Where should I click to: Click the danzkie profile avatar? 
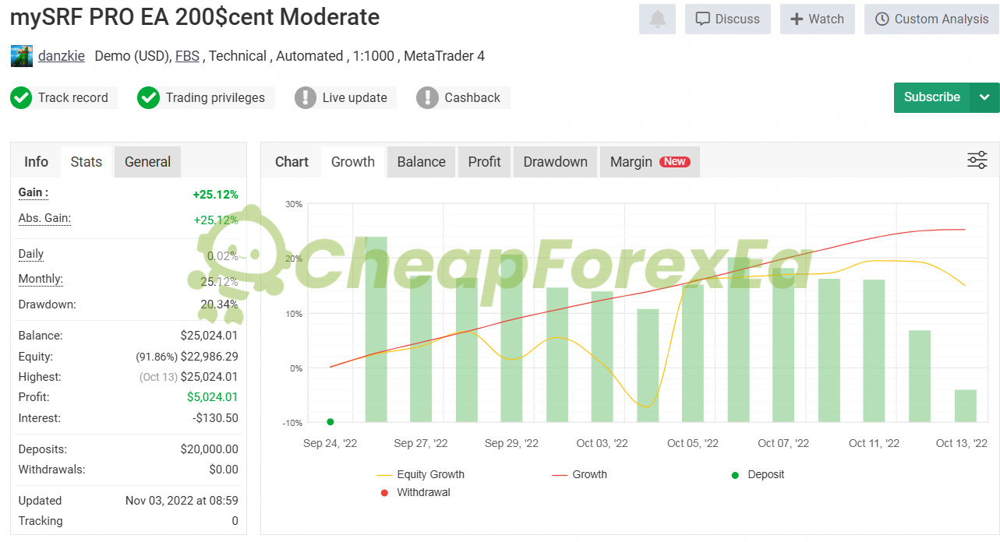coord(22,56)
